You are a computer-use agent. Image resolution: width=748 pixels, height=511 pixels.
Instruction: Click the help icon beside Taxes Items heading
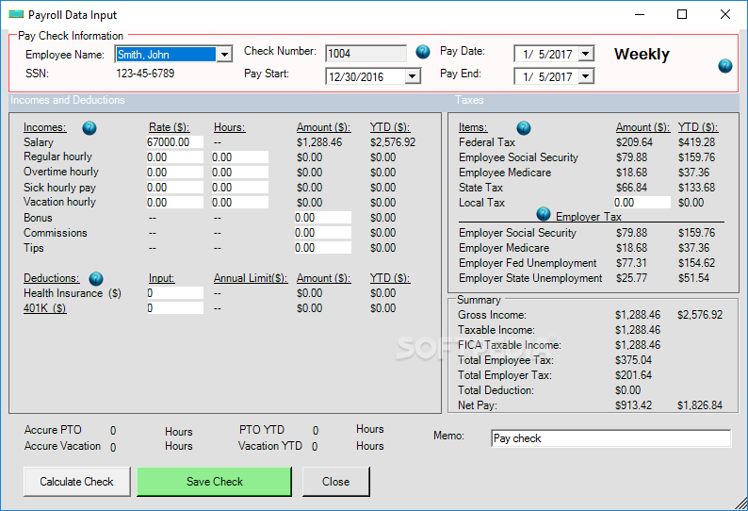(523, 128)
